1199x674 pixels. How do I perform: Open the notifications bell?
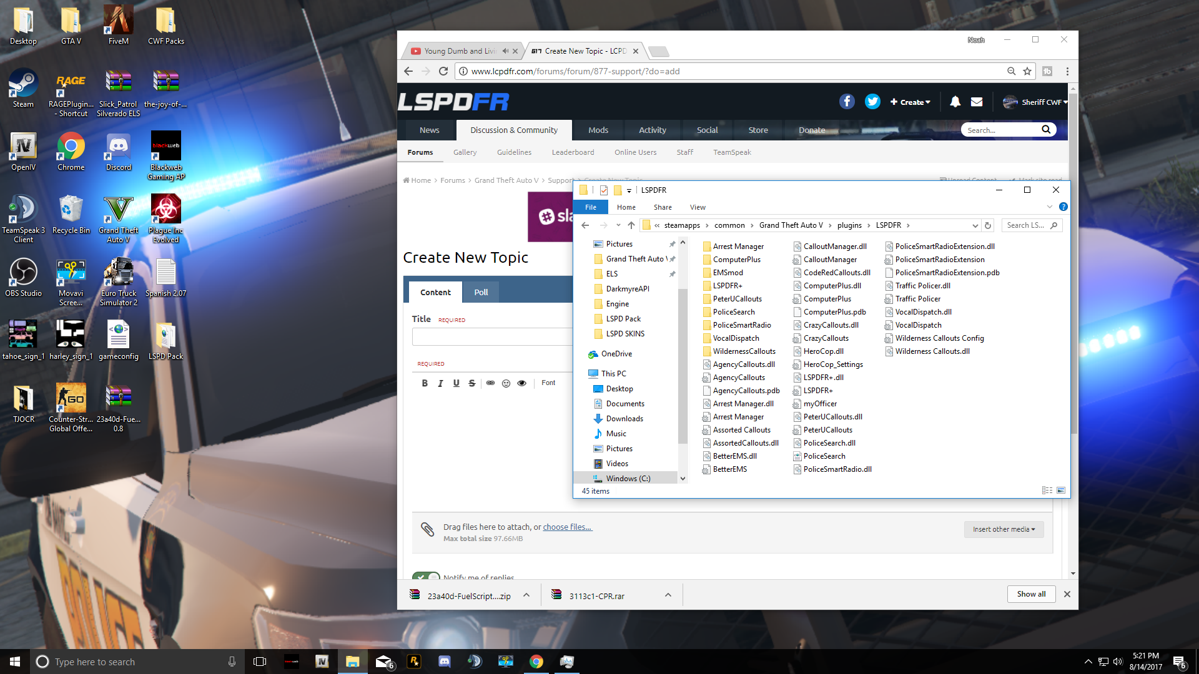[x=955, y=102]
